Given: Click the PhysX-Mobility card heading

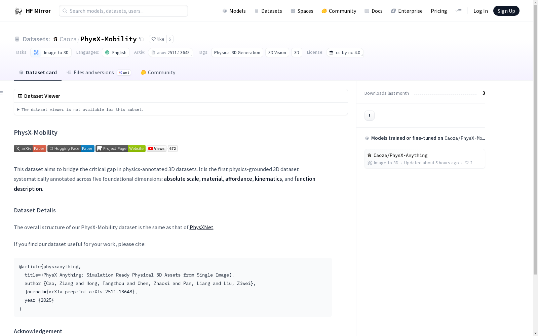Looking at the screenshot, I should [x=36, y=132].
